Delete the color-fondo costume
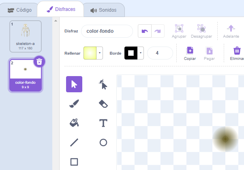Screen dimensions: 244x170 [39, 62]
